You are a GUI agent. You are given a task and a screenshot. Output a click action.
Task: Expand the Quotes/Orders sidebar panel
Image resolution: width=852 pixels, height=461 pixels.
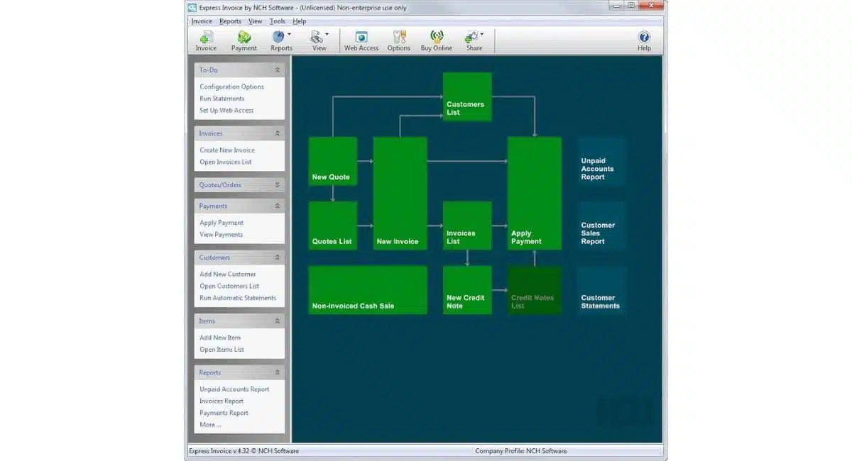tap(277, 185)
